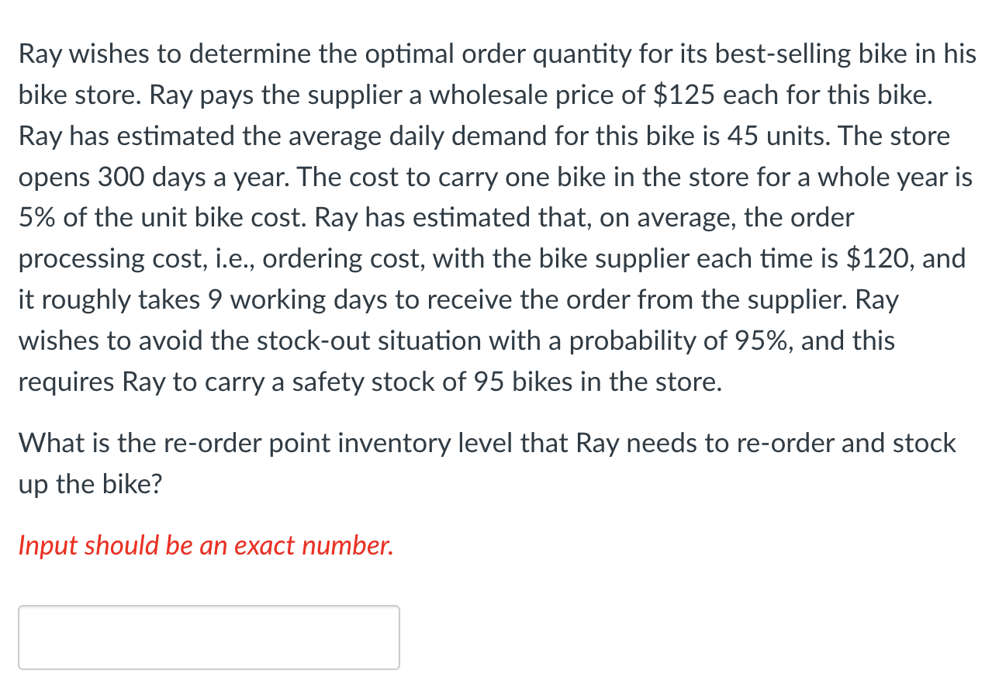
Task: Click the word 'Ray' starting the first paragraph
Action: tap(39, 54)
